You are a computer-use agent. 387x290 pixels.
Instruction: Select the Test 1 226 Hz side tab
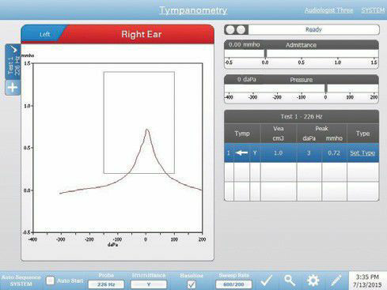click(13, 62)
